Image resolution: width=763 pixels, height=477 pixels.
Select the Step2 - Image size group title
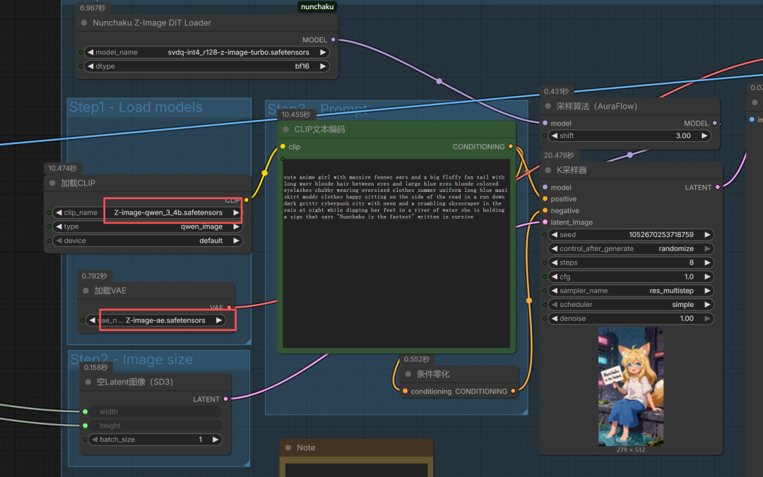(x=131, y=359)
